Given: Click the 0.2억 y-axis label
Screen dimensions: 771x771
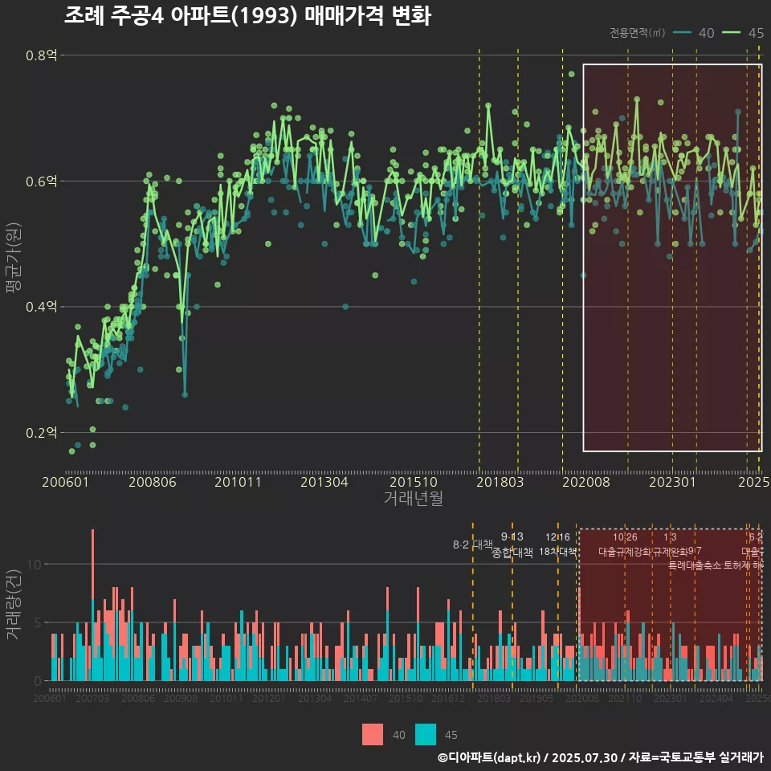Looking at the screenshot, I should [x=41, y=433].
